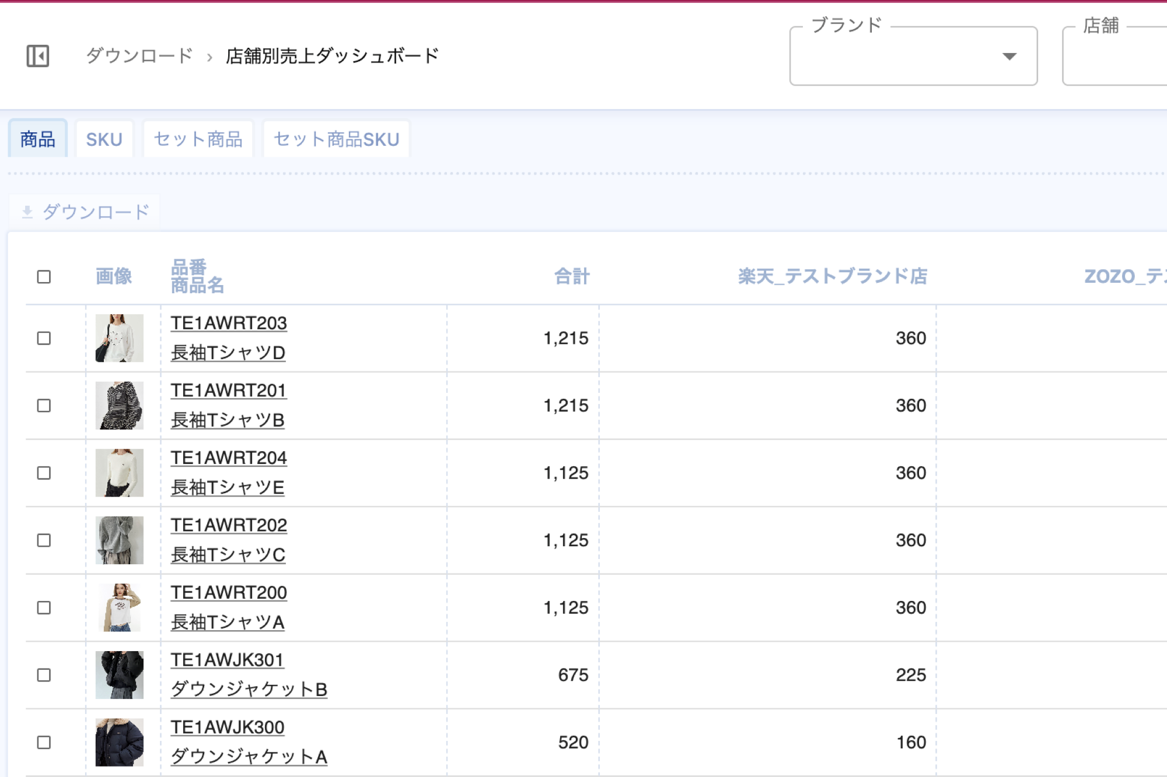The height and width of the screenshot is (777, 1167).
Task: Sort by the 合計 column header
Action: coord(571,276)
